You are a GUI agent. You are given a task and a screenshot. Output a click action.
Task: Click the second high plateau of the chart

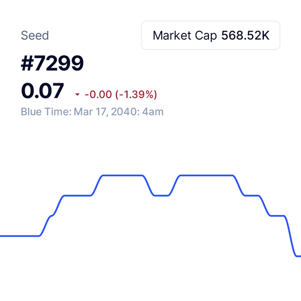206,175
